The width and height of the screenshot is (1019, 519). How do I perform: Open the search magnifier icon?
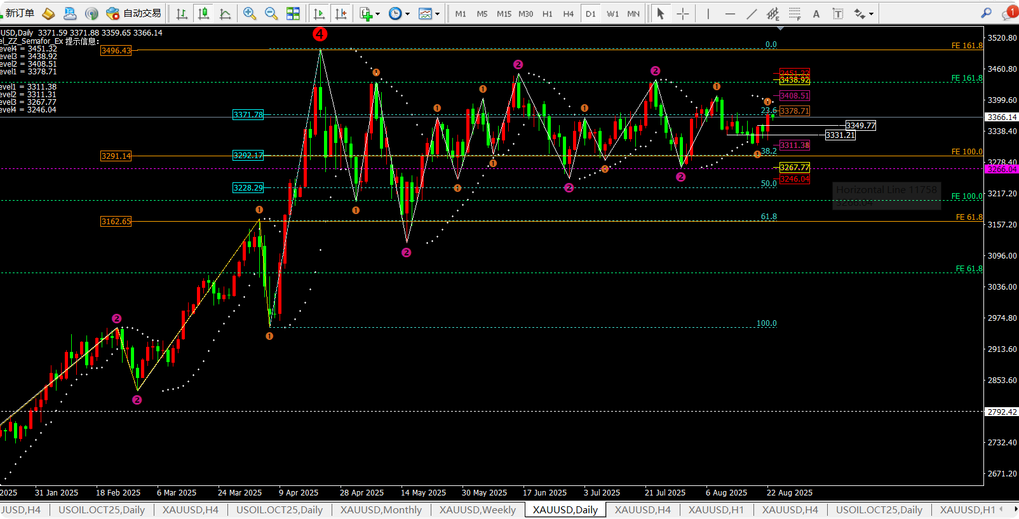pos(986,13)
